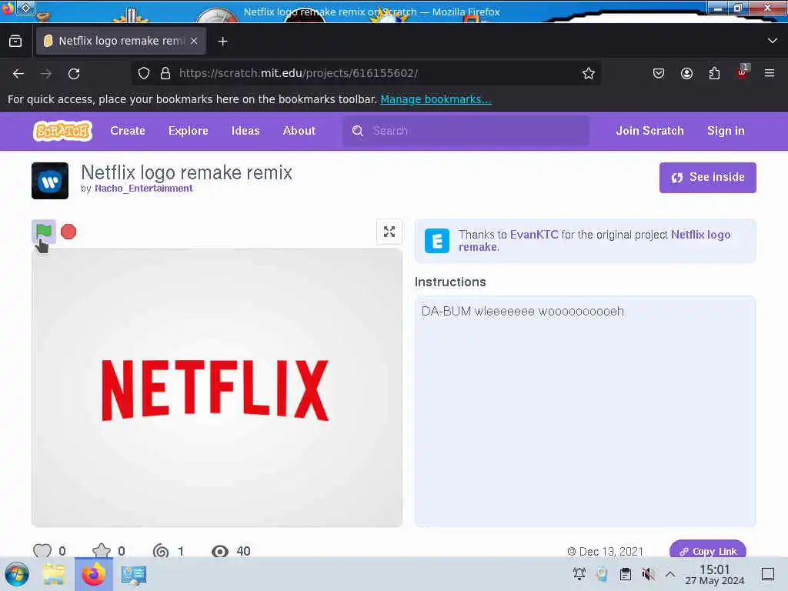Copy the project link
Image resolution: width=788 pixels, height=591 pixels.
tap(708, 551)
